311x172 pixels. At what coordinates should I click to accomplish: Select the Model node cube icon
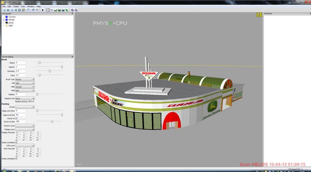7,20
